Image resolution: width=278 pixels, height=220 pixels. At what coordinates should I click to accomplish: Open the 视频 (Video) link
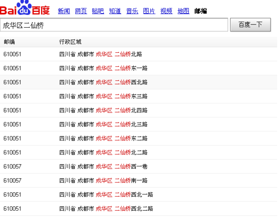[166, 11]
